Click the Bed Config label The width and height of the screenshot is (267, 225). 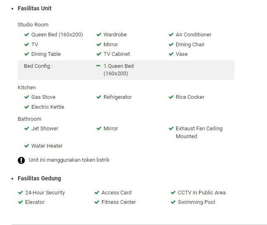[x=38, y=66]
